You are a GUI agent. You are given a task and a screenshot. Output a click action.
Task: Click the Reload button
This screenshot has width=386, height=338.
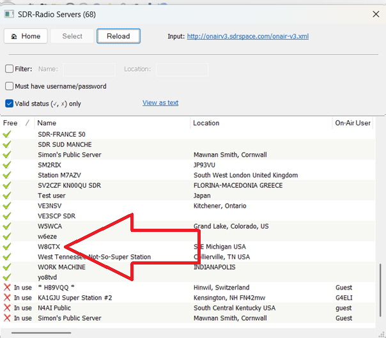118,36
